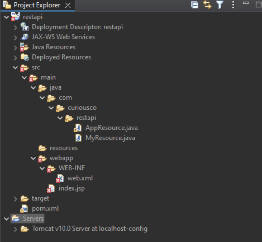Collapse the WEB-INF folder
Image resolution: width=262 pixels, height=242 pixels.
tap(42, 168)
